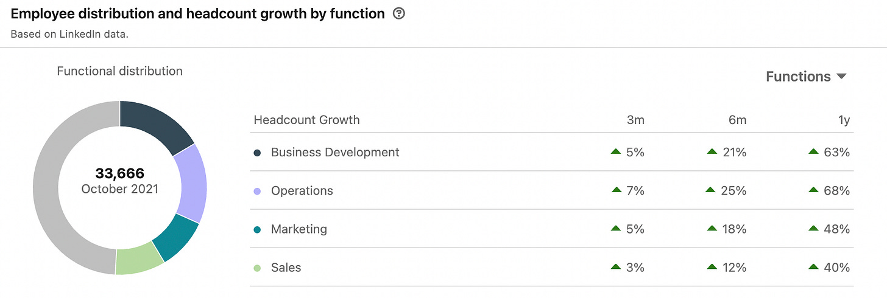Screen dimensions: 887x298
Task: Click the light green Sales donut segment
Action: click(x=138, y=260)
